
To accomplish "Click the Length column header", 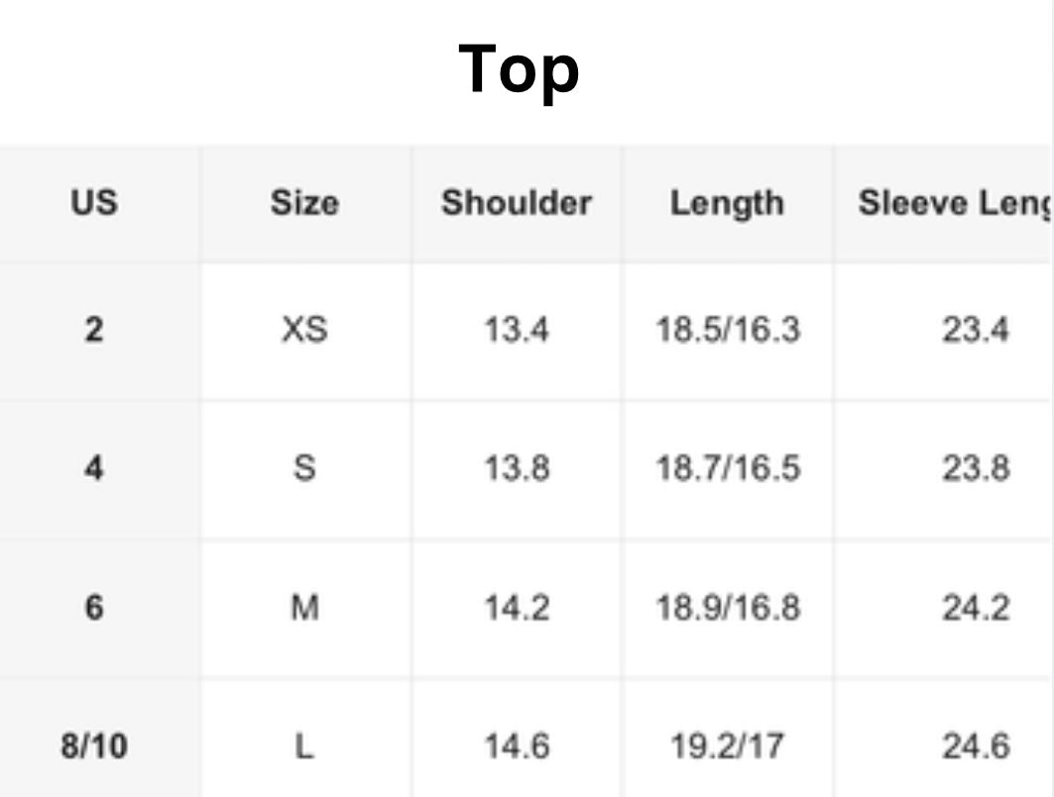I will 727,203.
